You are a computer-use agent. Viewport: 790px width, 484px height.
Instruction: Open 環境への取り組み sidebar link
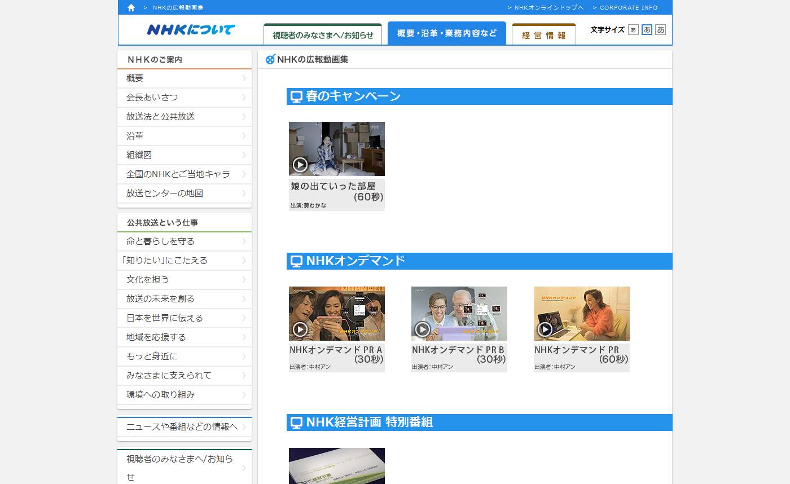185,395
